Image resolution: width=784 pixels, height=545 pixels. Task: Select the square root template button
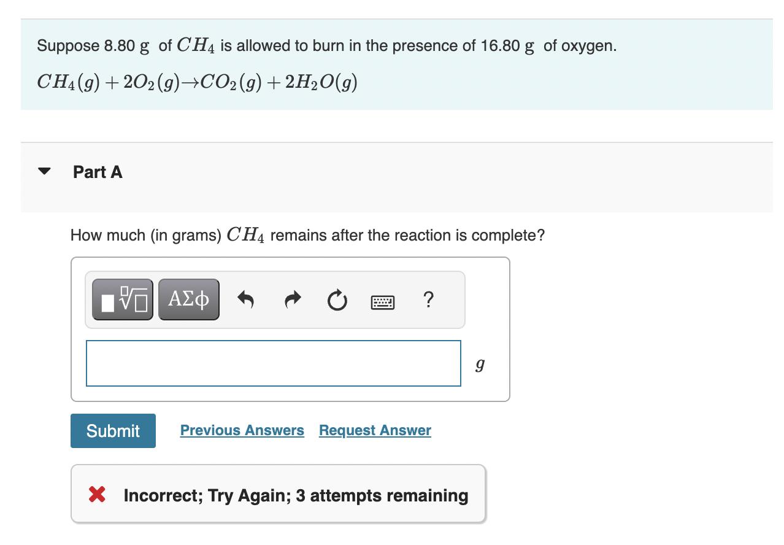[x=122, y=299]
